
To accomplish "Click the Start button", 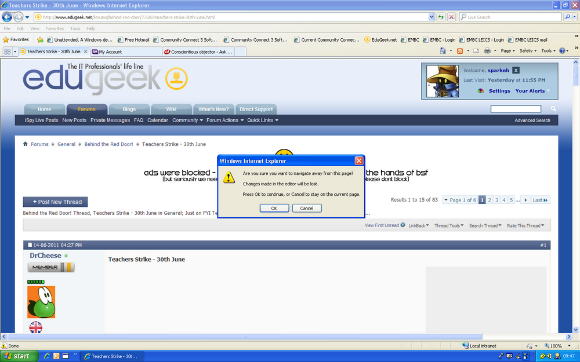I will click(x=19, y=356).
